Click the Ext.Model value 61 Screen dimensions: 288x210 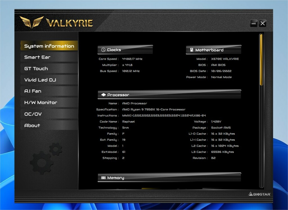(x=124, y=152)
